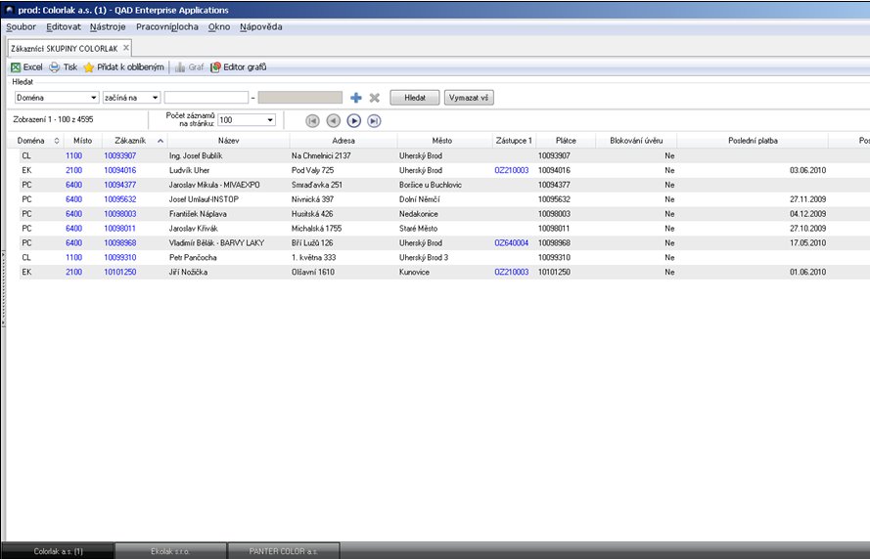This screenshot has height=559, width=870.
Task: Open Místo link 2100 for Ludvík Uher
Action: 73,170
